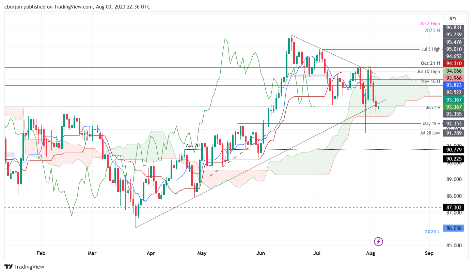Click the 95.739 price tag below 96.831
473x274 pixels.
point(454,35)
